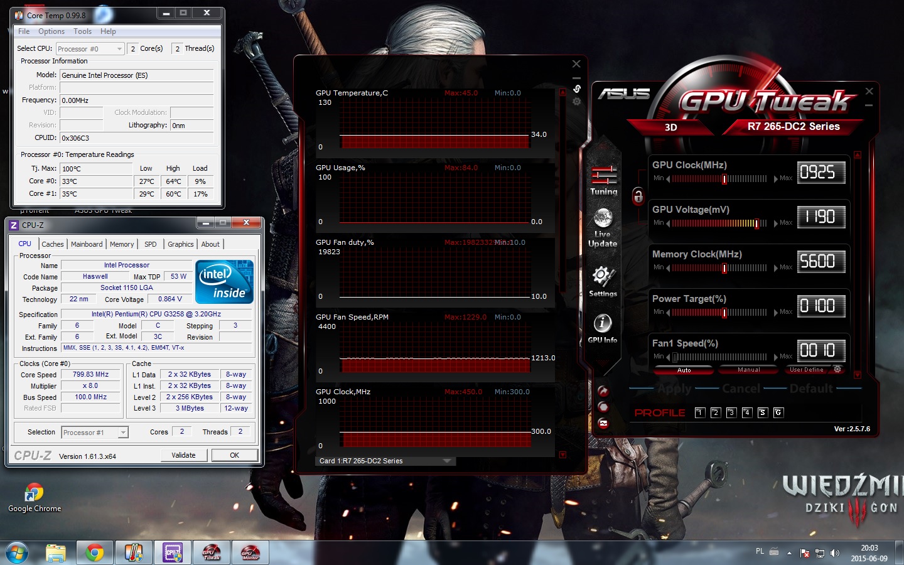Switch Fan1 speed mode to Manual

pos(748,370)
